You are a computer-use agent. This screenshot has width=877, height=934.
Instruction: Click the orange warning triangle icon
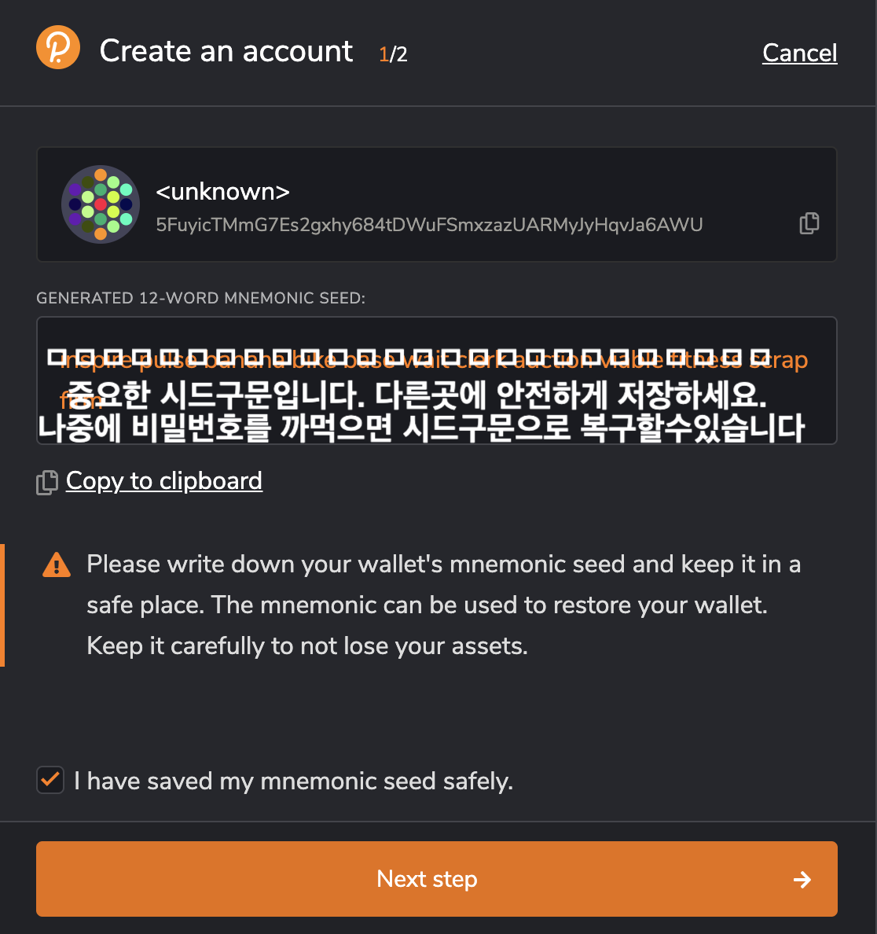[57, 564]
